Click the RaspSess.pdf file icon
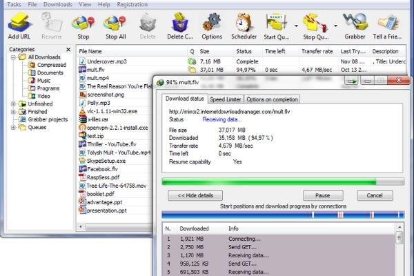 click(82, 177)
